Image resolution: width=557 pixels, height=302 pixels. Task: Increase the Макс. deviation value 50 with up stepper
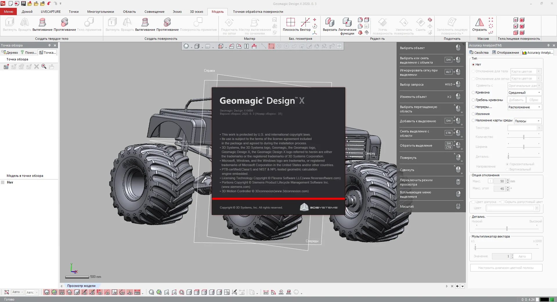pos(508,180)
